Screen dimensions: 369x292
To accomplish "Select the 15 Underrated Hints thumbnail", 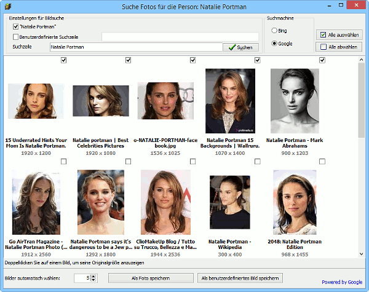I will [x=36, y=101].
